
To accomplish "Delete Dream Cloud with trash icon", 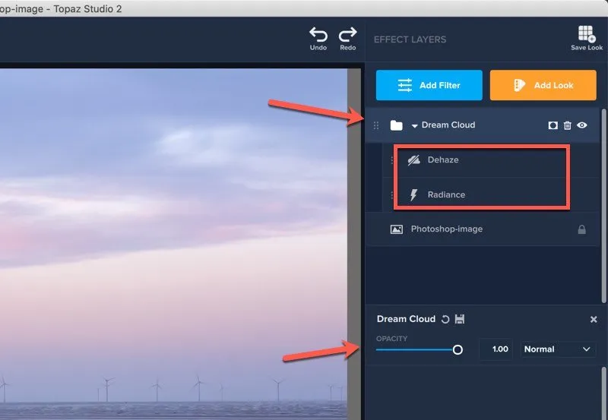I will [x=567, y=125].
